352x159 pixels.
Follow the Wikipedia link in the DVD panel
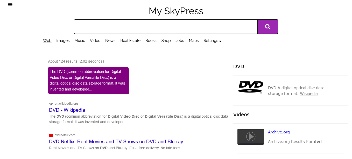(309, 94)
